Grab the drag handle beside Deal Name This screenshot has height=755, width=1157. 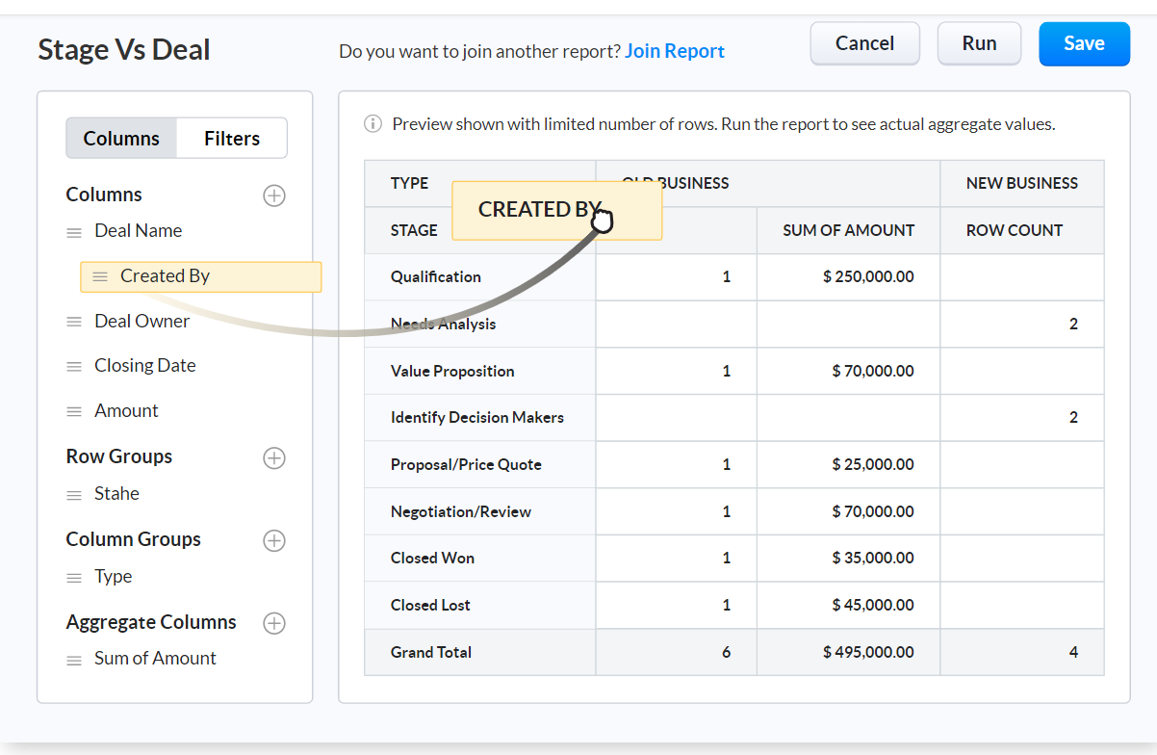coord(73,231)
